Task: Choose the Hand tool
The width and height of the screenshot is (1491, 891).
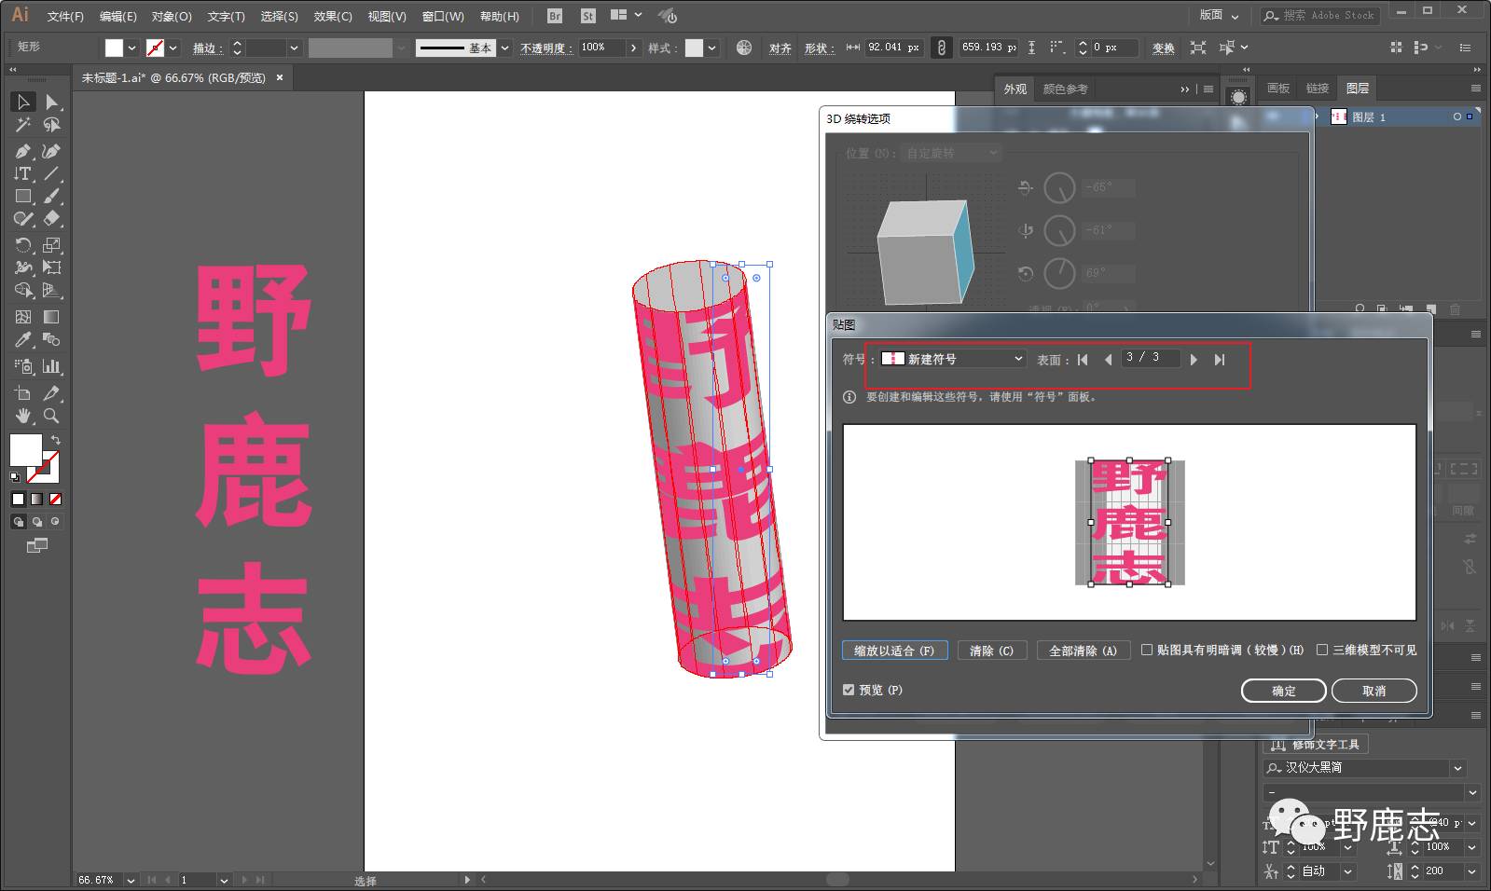Action: point(23,416)
